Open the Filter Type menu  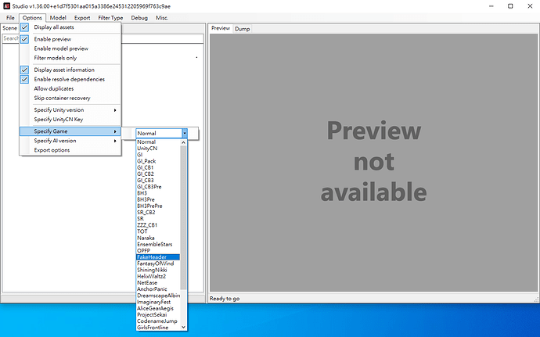click(x=110, y=17)
